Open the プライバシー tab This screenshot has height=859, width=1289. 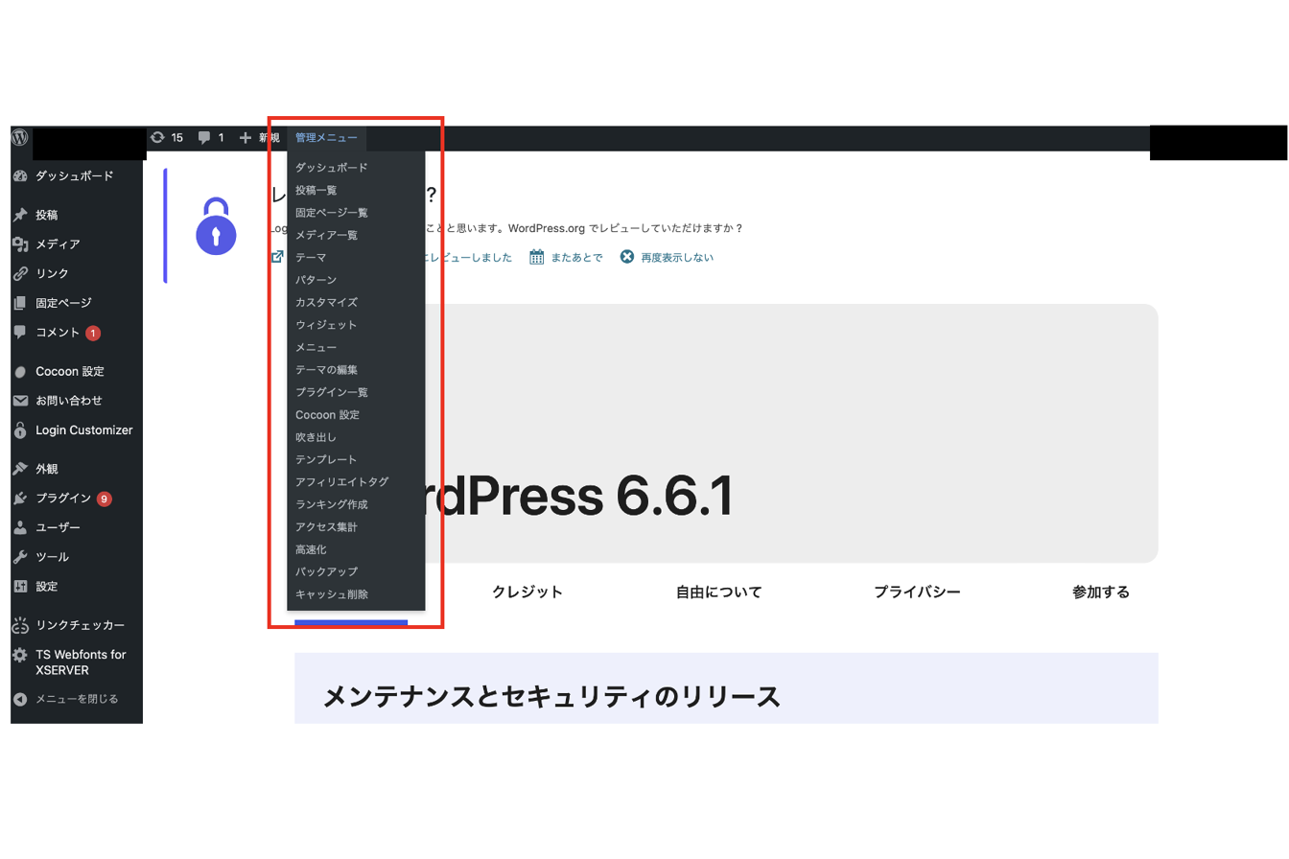click(x=917, y=592)
